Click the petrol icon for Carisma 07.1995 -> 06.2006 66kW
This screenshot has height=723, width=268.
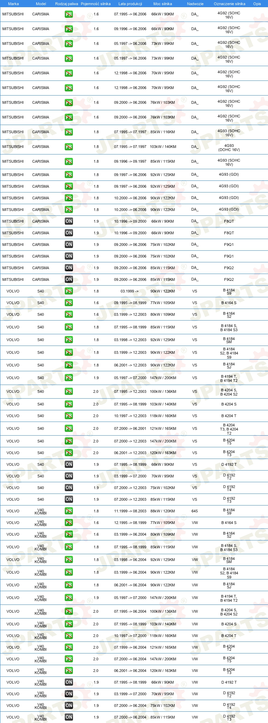(69, 14)
